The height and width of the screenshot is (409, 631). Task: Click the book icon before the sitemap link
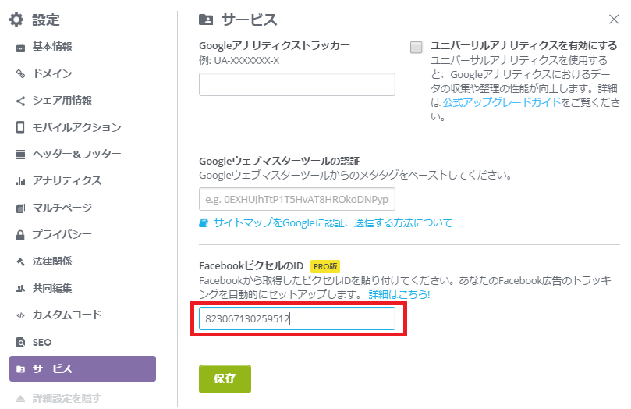(204, 222)
